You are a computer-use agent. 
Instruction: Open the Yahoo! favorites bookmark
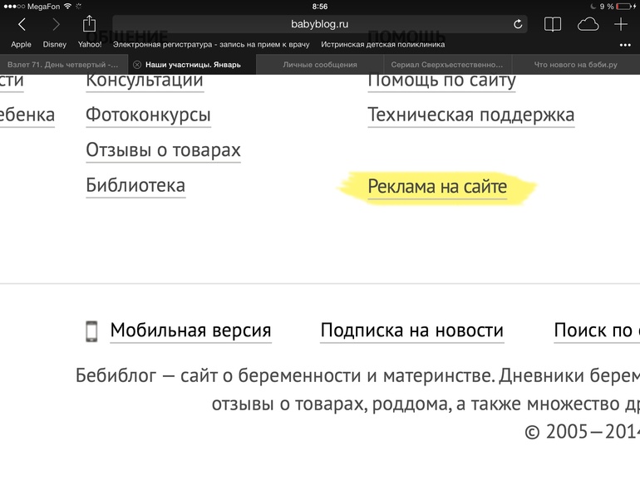(90, 45)
